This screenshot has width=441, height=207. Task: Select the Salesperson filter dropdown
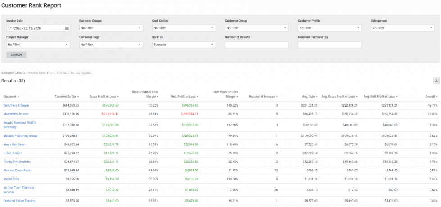point(402,28)
